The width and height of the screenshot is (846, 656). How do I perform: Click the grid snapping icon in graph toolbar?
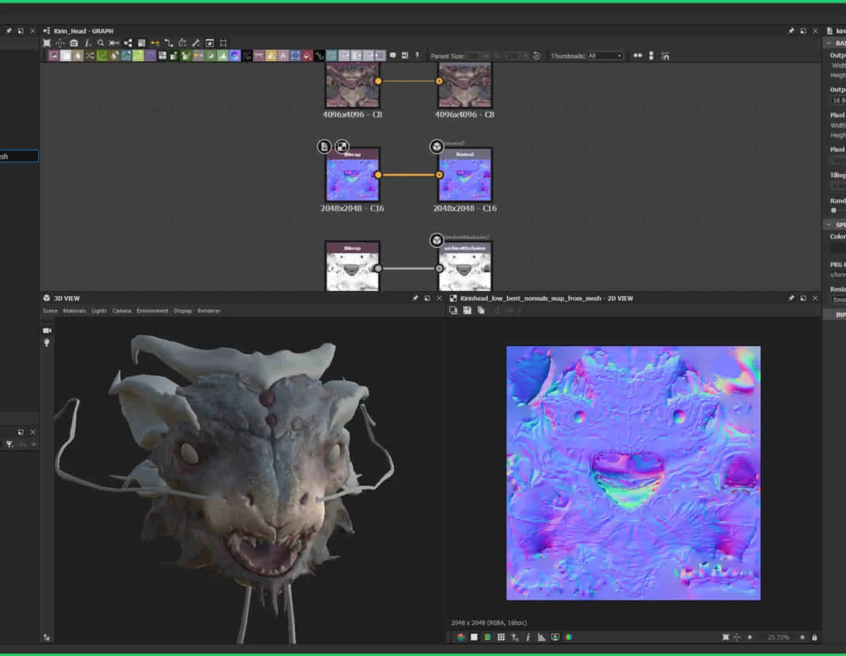pos(223,43)
